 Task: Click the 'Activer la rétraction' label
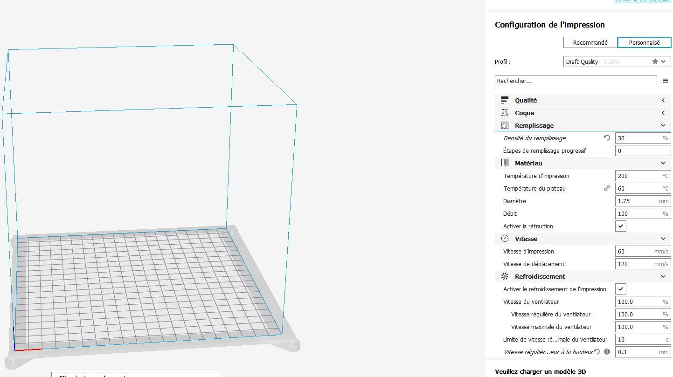[x=528, y=226]
